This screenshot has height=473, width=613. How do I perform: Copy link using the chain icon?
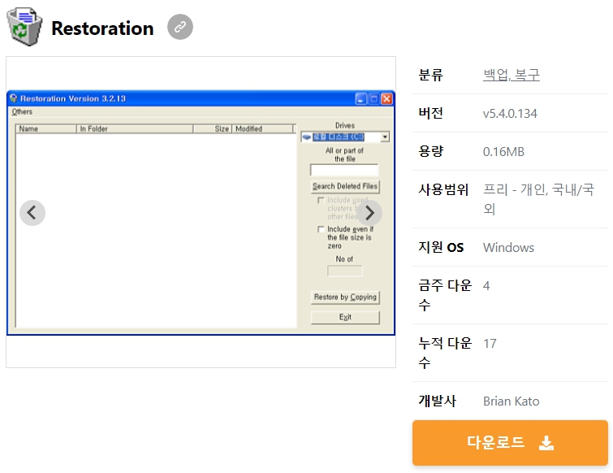coord(180,27)
